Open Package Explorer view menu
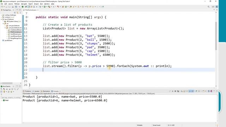The width and height of the screenshot is (226, 127). point(20,13)
